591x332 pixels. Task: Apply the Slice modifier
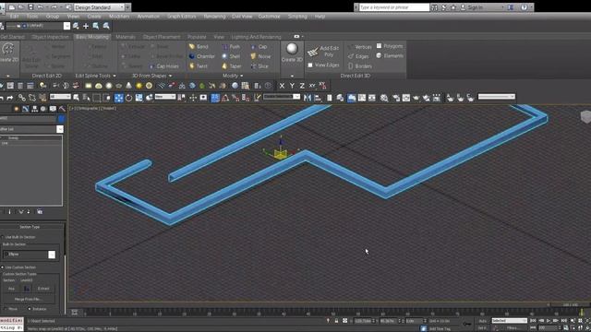[x=259, y=66]
